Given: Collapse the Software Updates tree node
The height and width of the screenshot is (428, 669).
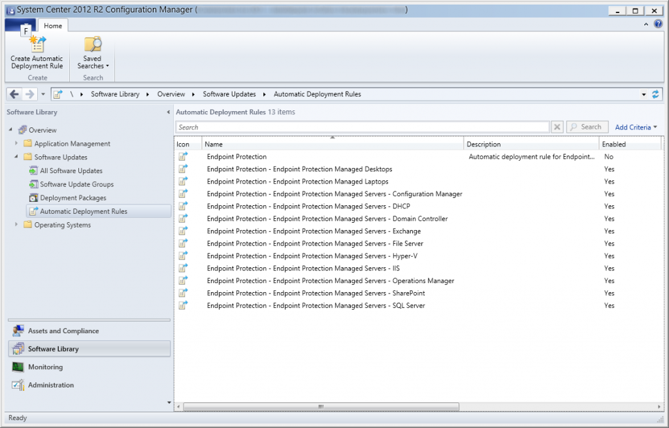Looking at the screenshot, I should 16,157.
